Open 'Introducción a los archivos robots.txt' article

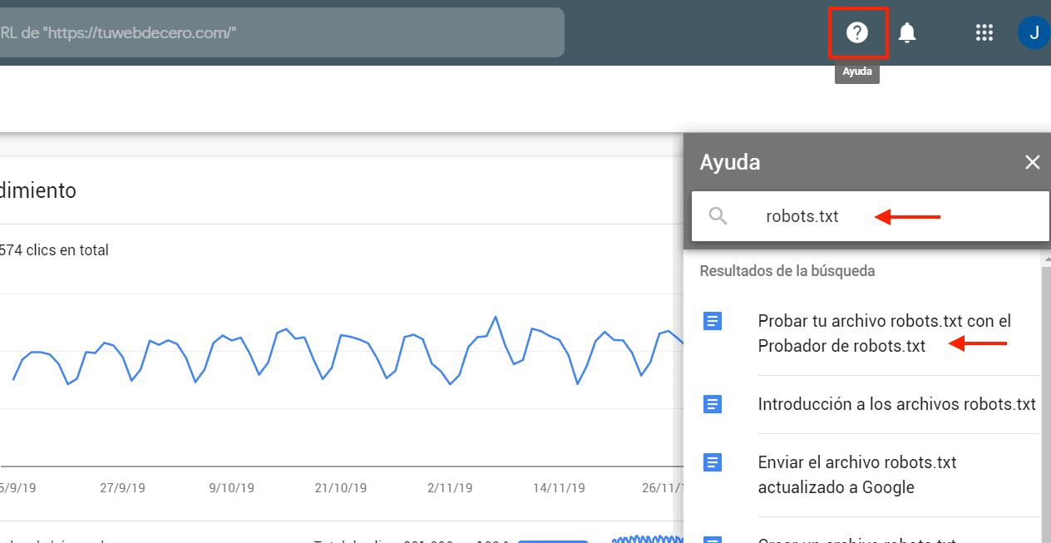[x=896, y=404]
